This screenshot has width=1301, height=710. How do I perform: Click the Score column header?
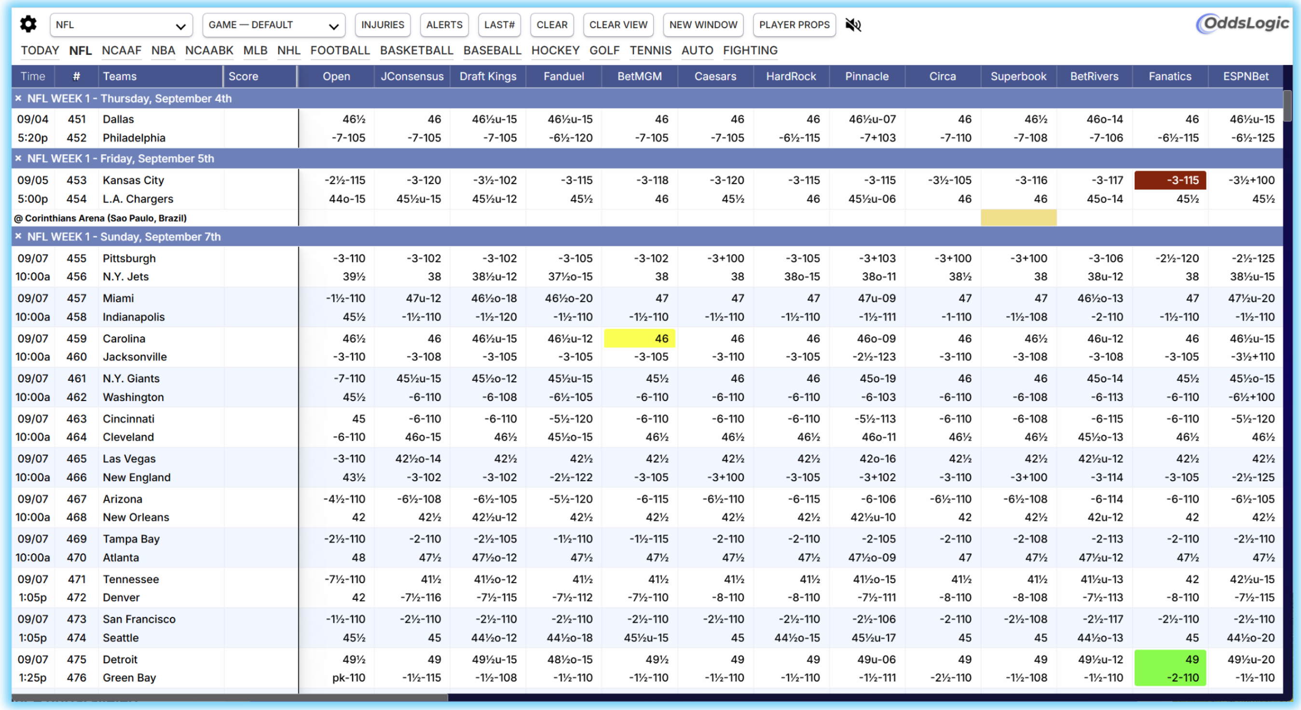coord(260,76)
